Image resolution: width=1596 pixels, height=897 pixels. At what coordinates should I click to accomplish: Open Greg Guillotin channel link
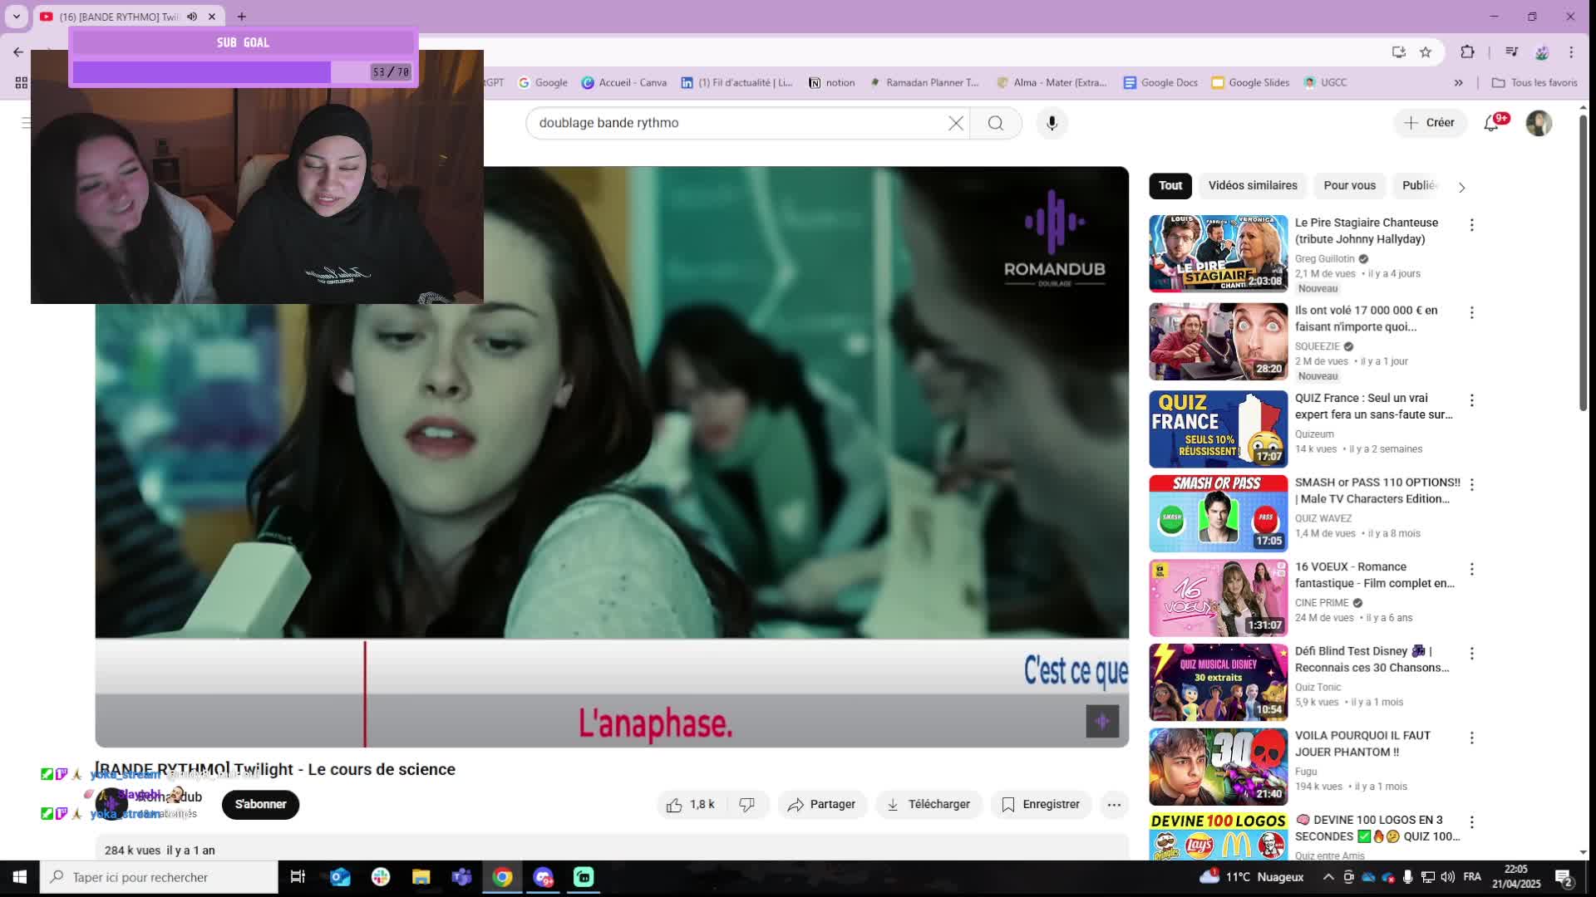coord(1324,258)
